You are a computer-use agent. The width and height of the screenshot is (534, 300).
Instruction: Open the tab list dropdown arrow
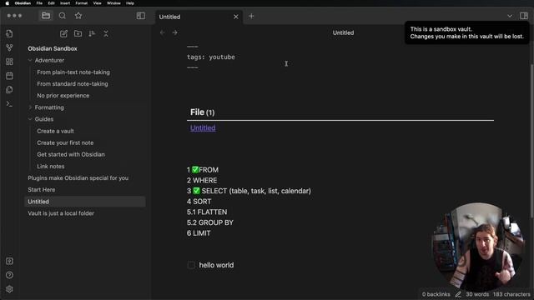click(x=510, y=16)
